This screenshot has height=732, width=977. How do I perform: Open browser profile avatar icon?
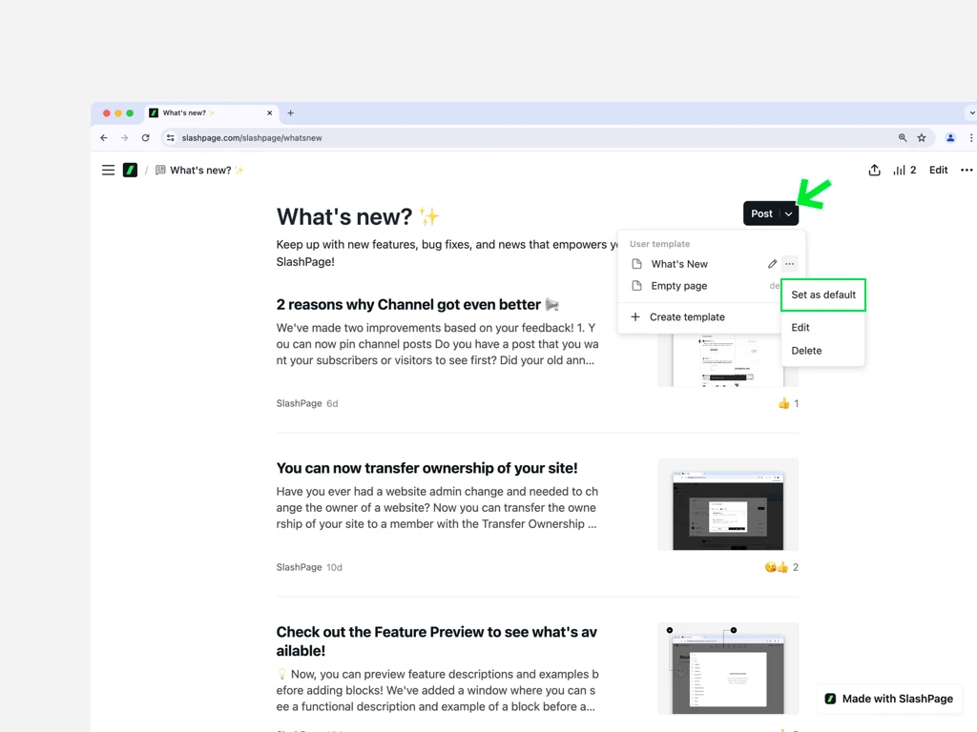[x=950, y=137]
